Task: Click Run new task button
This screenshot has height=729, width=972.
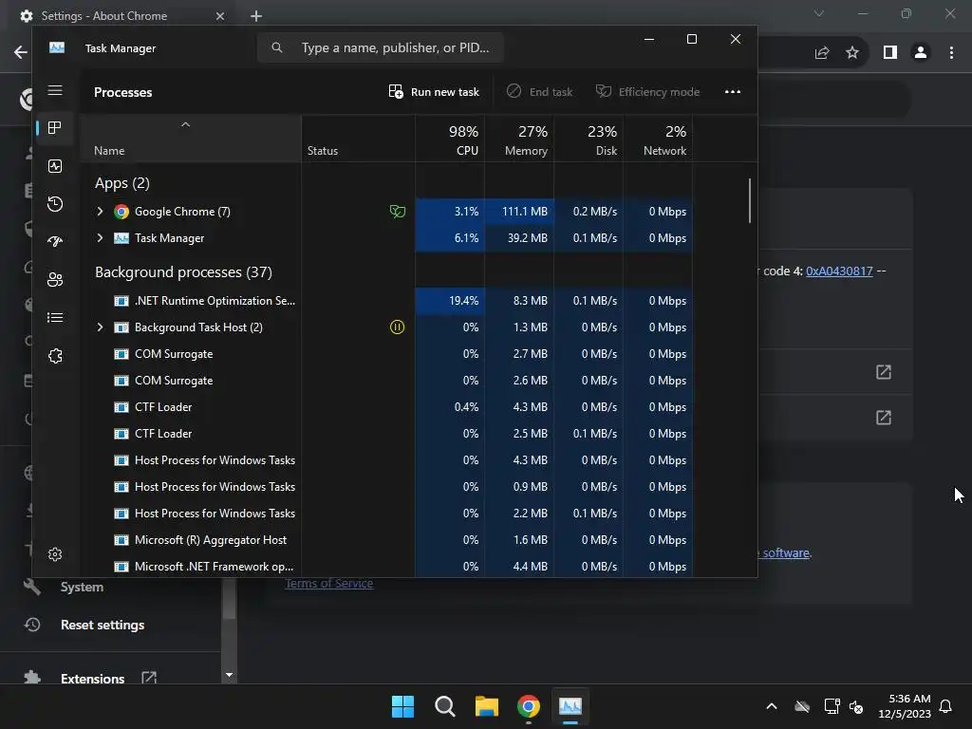Action: click(x=433, y=92)
